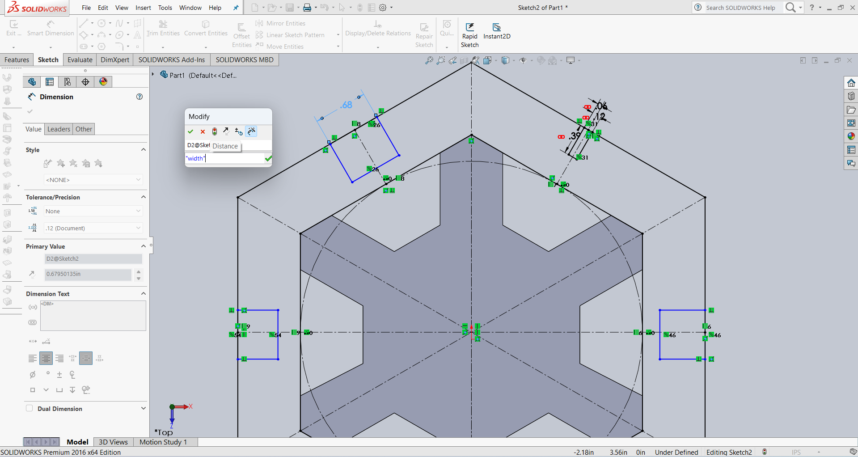Toggle inspection dimension oval icon
The width and height of the screenshot is (858, 457).
[33, 322]
